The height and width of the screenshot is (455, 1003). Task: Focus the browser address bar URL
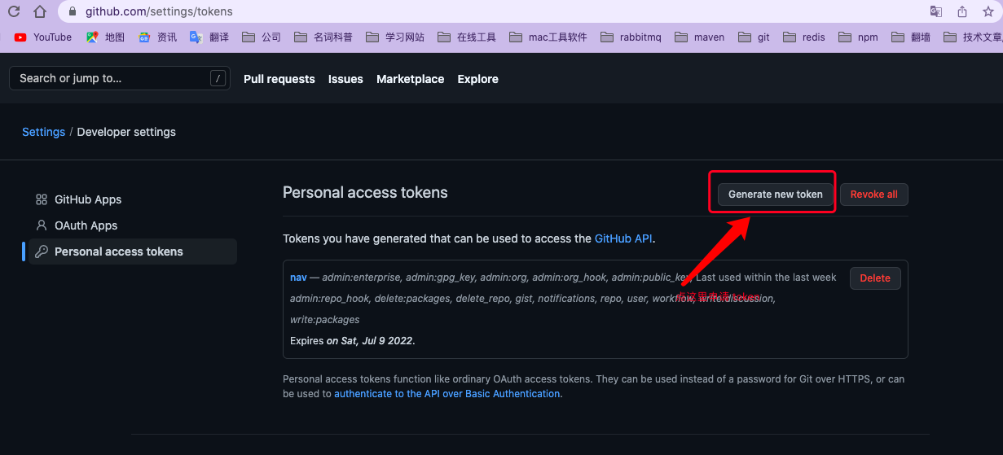159,11
